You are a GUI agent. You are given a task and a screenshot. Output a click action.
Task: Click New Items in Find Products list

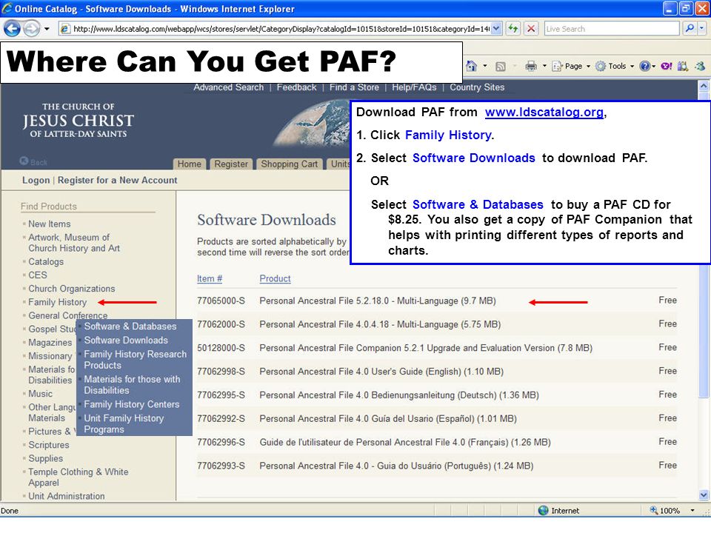(x=50, y=224)
